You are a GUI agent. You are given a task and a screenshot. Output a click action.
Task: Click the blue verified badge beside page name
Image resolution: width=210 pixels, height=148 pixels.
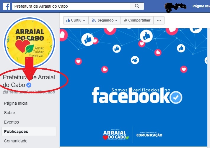tap(29, 85)
